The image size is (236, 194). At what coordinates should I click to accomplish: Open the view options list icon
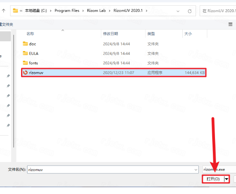(230, 24)
